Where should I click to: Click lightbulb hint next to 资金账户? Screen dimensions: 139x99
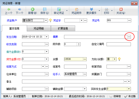coord(50,21)
